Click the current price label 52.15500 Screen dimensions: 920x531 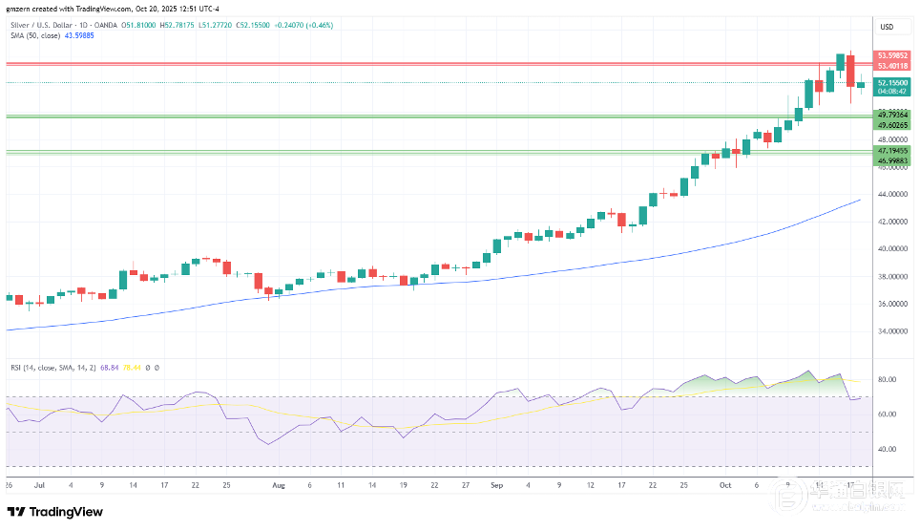tap(892, 83)
